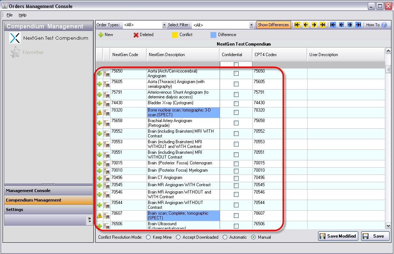394x254 pixels.
Task: Click the Show Differences button
Action: (273, 25)
